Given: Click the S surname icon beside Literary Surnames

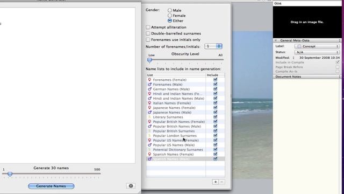Looking at the screenshot, I should pos(149,117).
